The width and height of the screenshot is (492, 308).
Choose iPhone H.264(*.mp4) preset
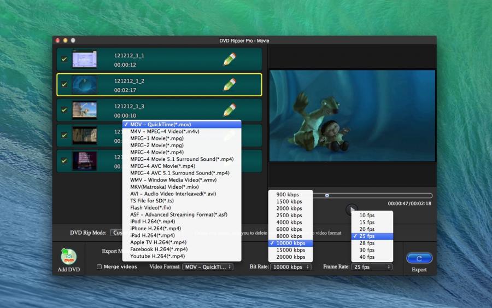[x=181, y=228]
